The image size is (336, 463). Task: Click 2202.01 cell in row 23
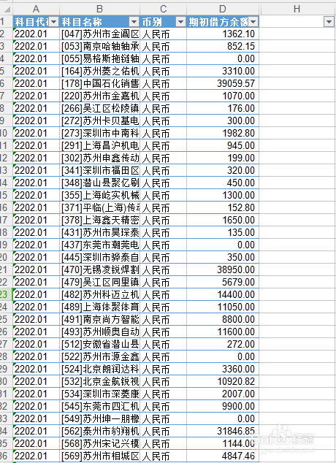(x=36, y=295)
